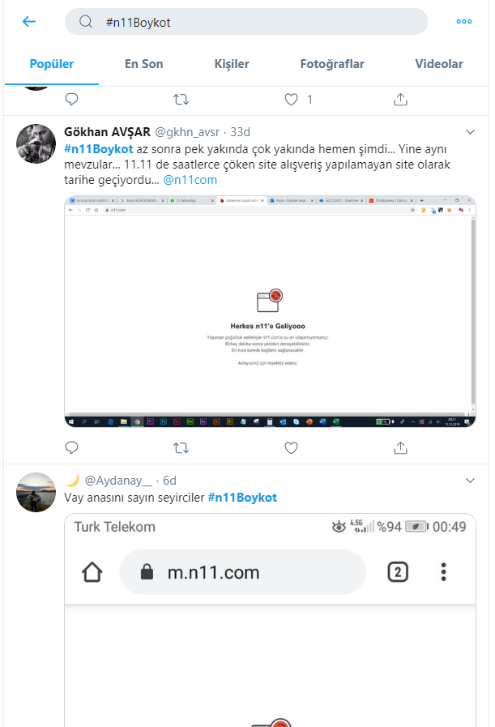This screenshot has height=727, width=495.
Task: Switch to the En Son tab
Action: point(143,64)
